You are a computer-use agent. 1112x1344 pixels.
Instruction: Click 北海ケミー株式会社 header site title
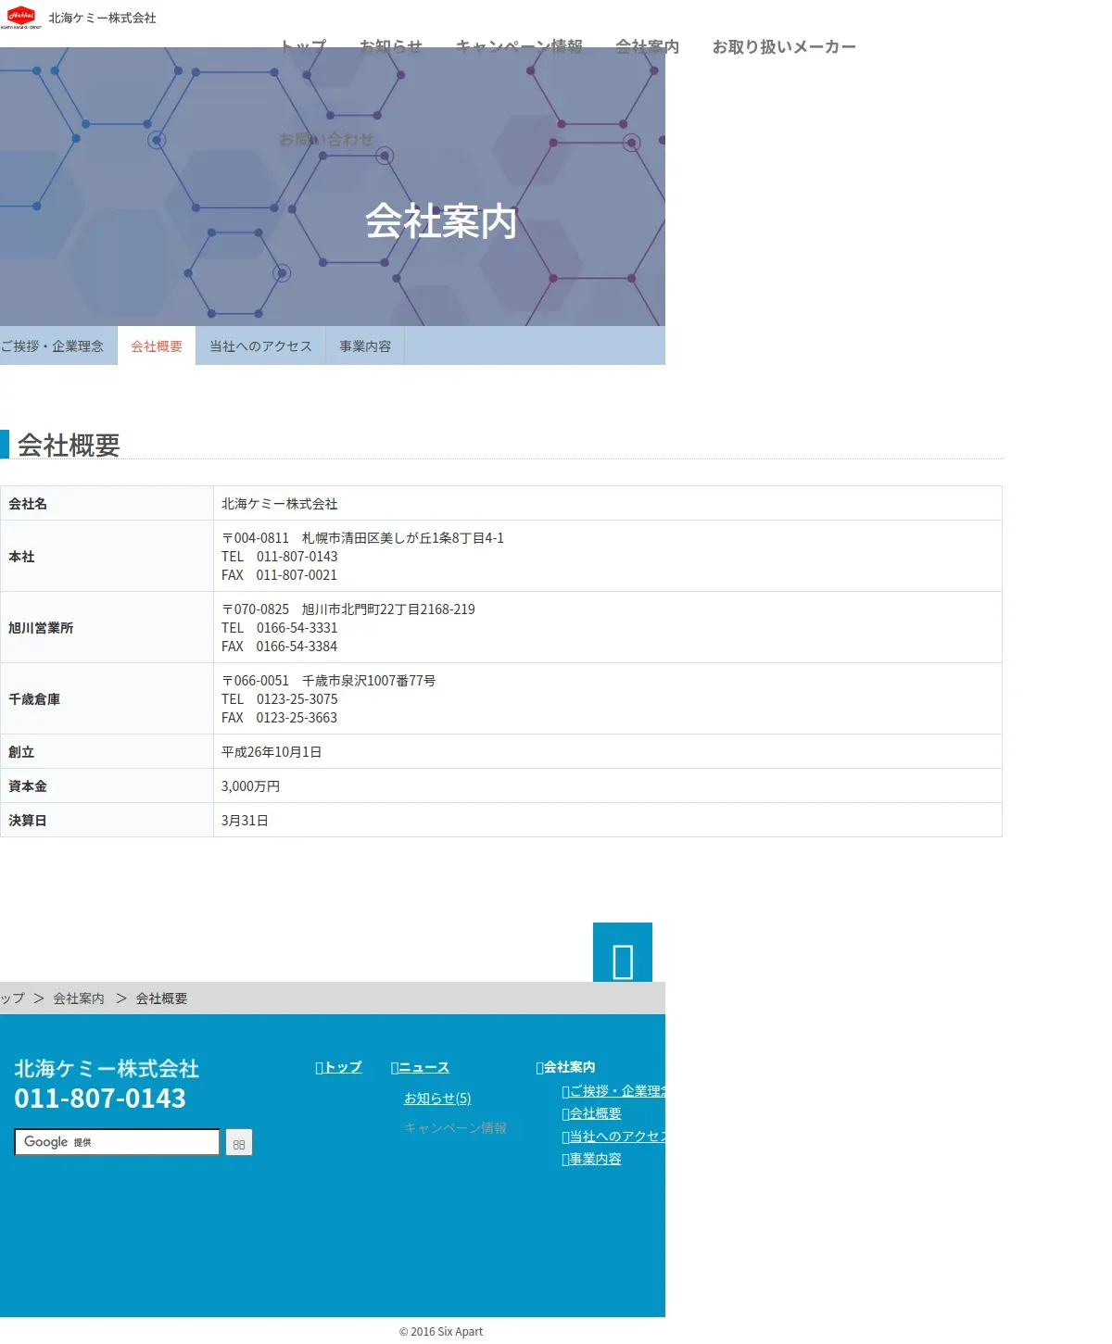tap(102, 18)
